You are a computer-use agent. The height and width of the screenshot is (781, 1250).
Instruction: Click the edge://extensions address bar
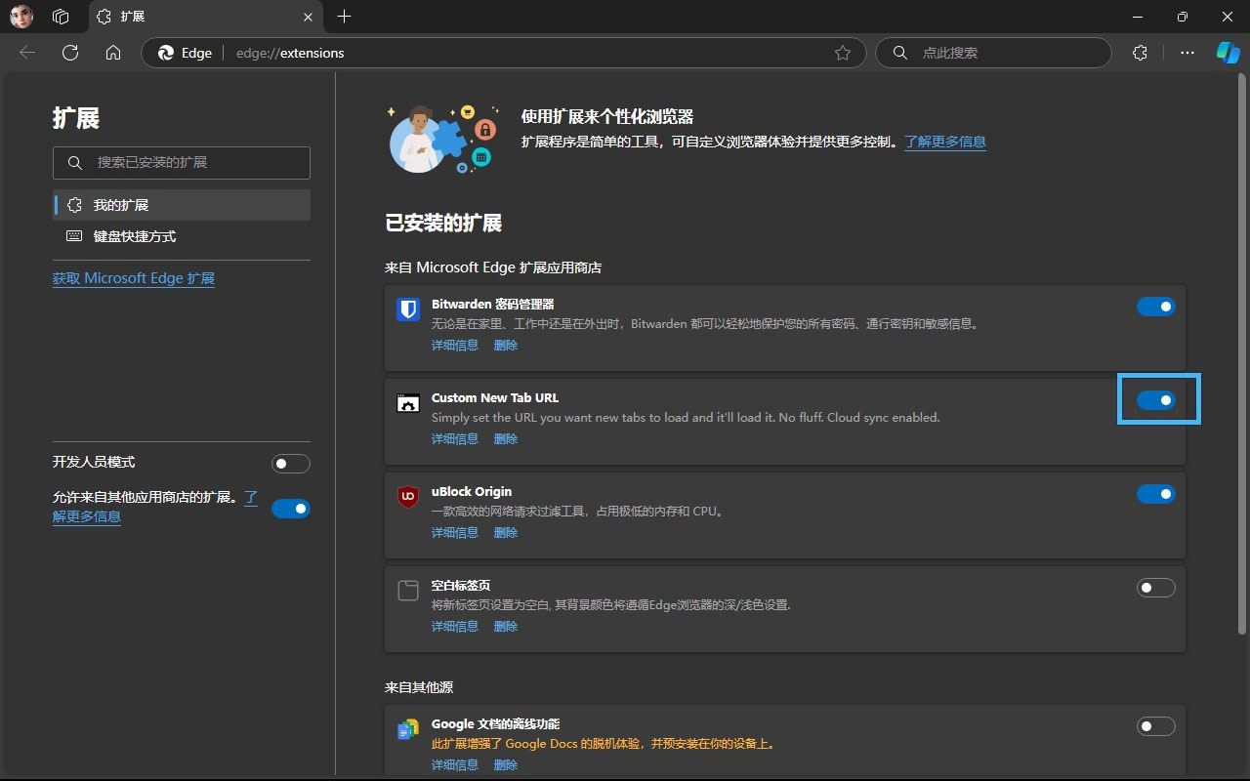[x=503, y=53]
